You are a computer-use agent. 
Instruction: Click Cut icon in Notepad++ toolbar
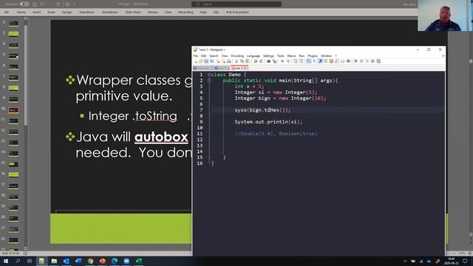(x=236, y=61)
